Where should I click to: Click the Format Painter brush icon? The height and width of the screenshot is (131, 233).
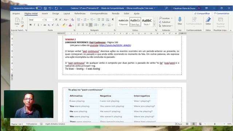tap(22, 26)
